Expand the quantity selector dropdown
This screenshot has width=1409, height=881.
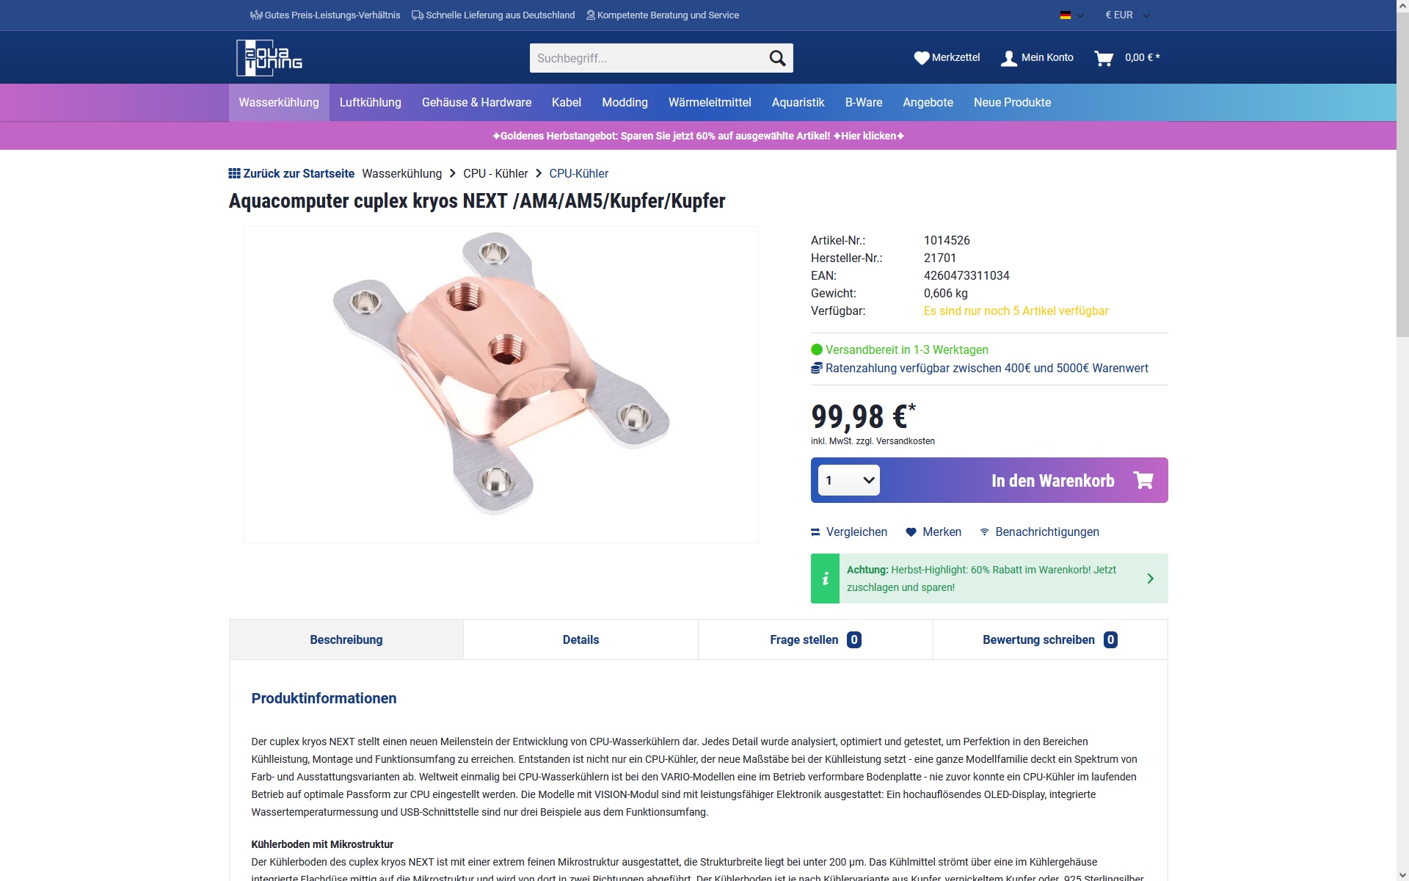click(x=849, y=480)
